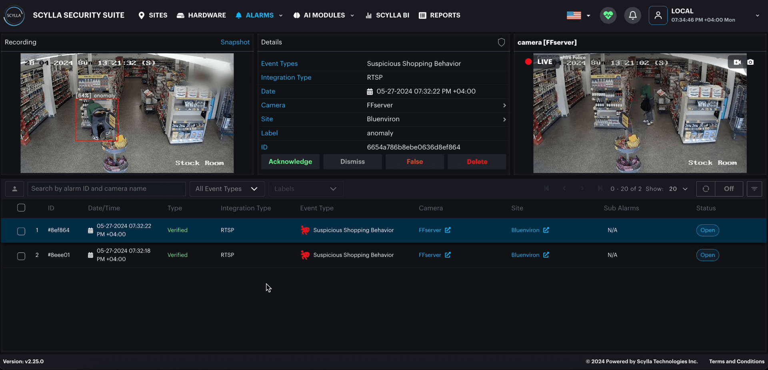Viewport: 768px width, 370px height.
Task: Open the filter options icon
Action: 754,189
